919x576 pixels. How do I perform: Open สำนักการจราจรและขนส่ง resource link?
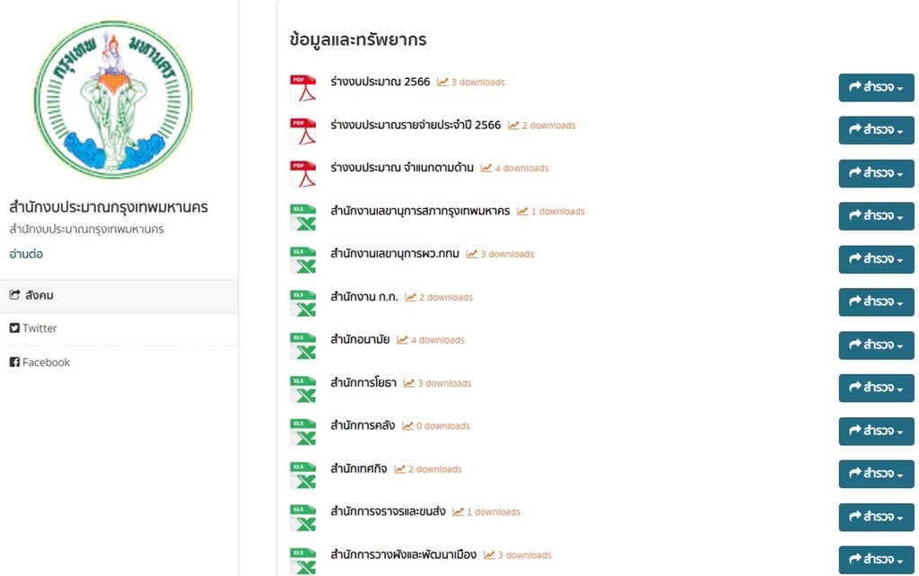coord(388,511)
